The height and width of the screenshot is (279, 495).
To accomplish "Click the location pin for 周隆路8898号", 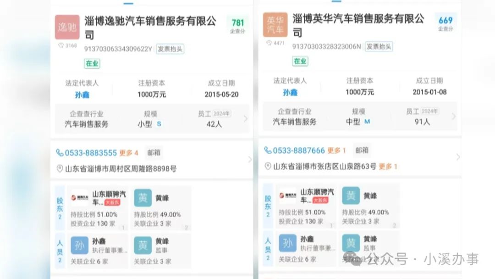I will pyautogui.click(x=60, y=169).
